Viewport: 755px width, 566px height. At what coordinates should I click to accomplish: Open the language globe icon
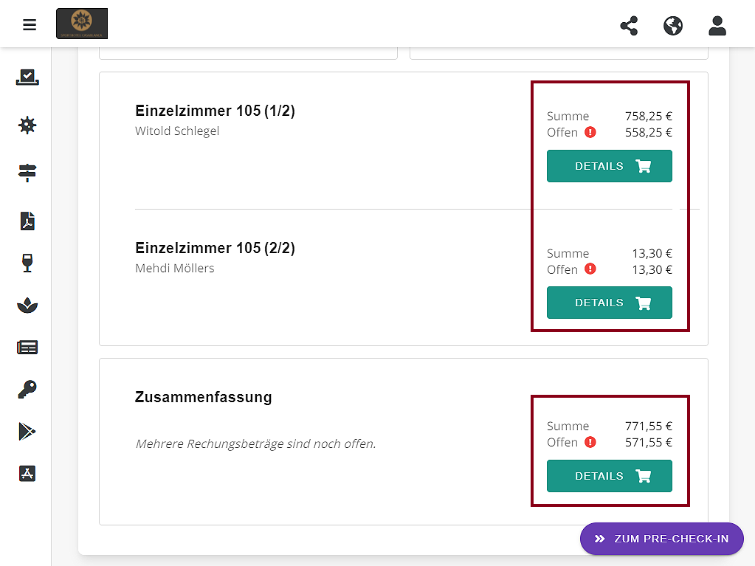(x=672, y=25)
